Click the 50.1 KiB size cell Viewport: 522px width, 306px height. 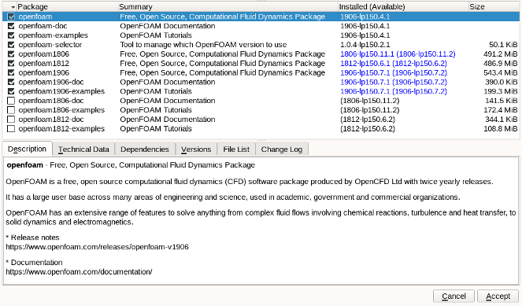503,45
